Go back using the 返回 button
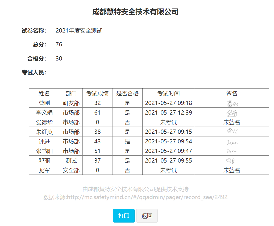274x226 pixels. point(147,216)
